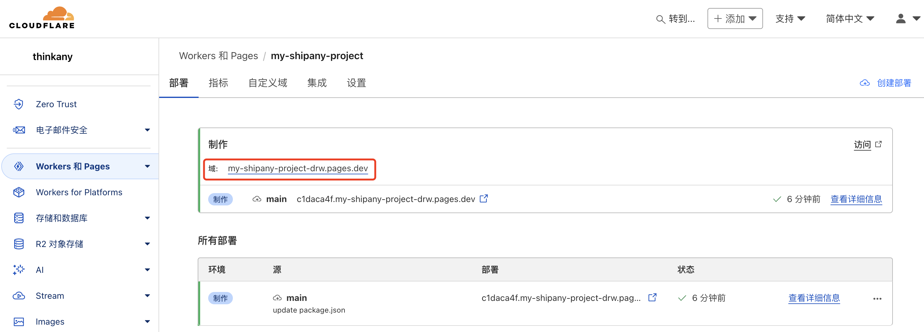
Task: Select the thinkany account name
Action: click(53, 57)
